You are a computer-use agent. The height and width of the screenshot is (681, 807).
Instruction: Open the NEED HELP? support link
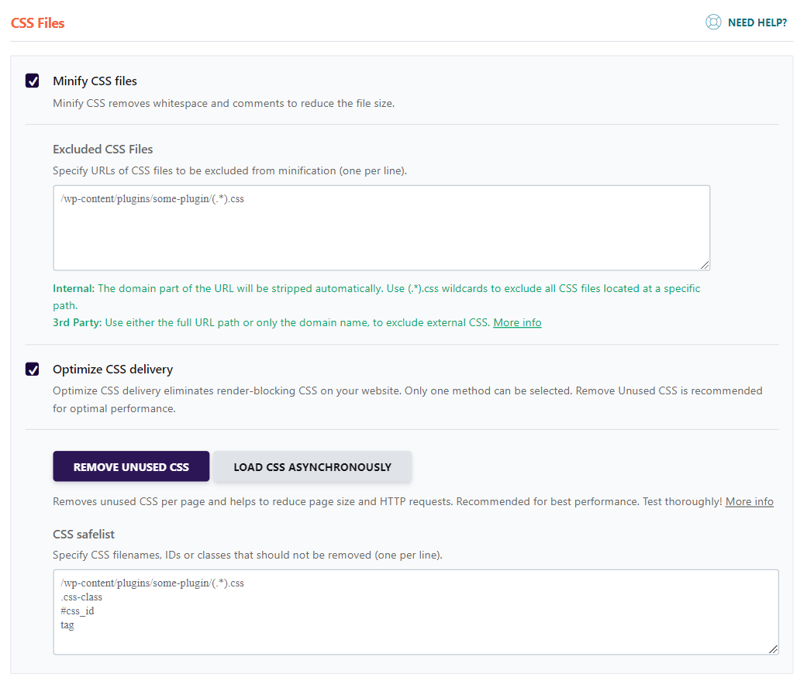point(757,22)
